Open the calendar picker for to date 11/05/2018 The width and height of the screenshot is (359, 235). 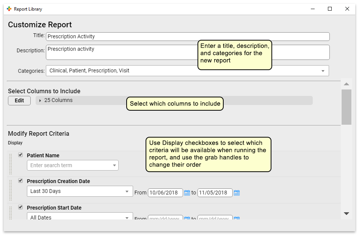(x=237, y=193)
